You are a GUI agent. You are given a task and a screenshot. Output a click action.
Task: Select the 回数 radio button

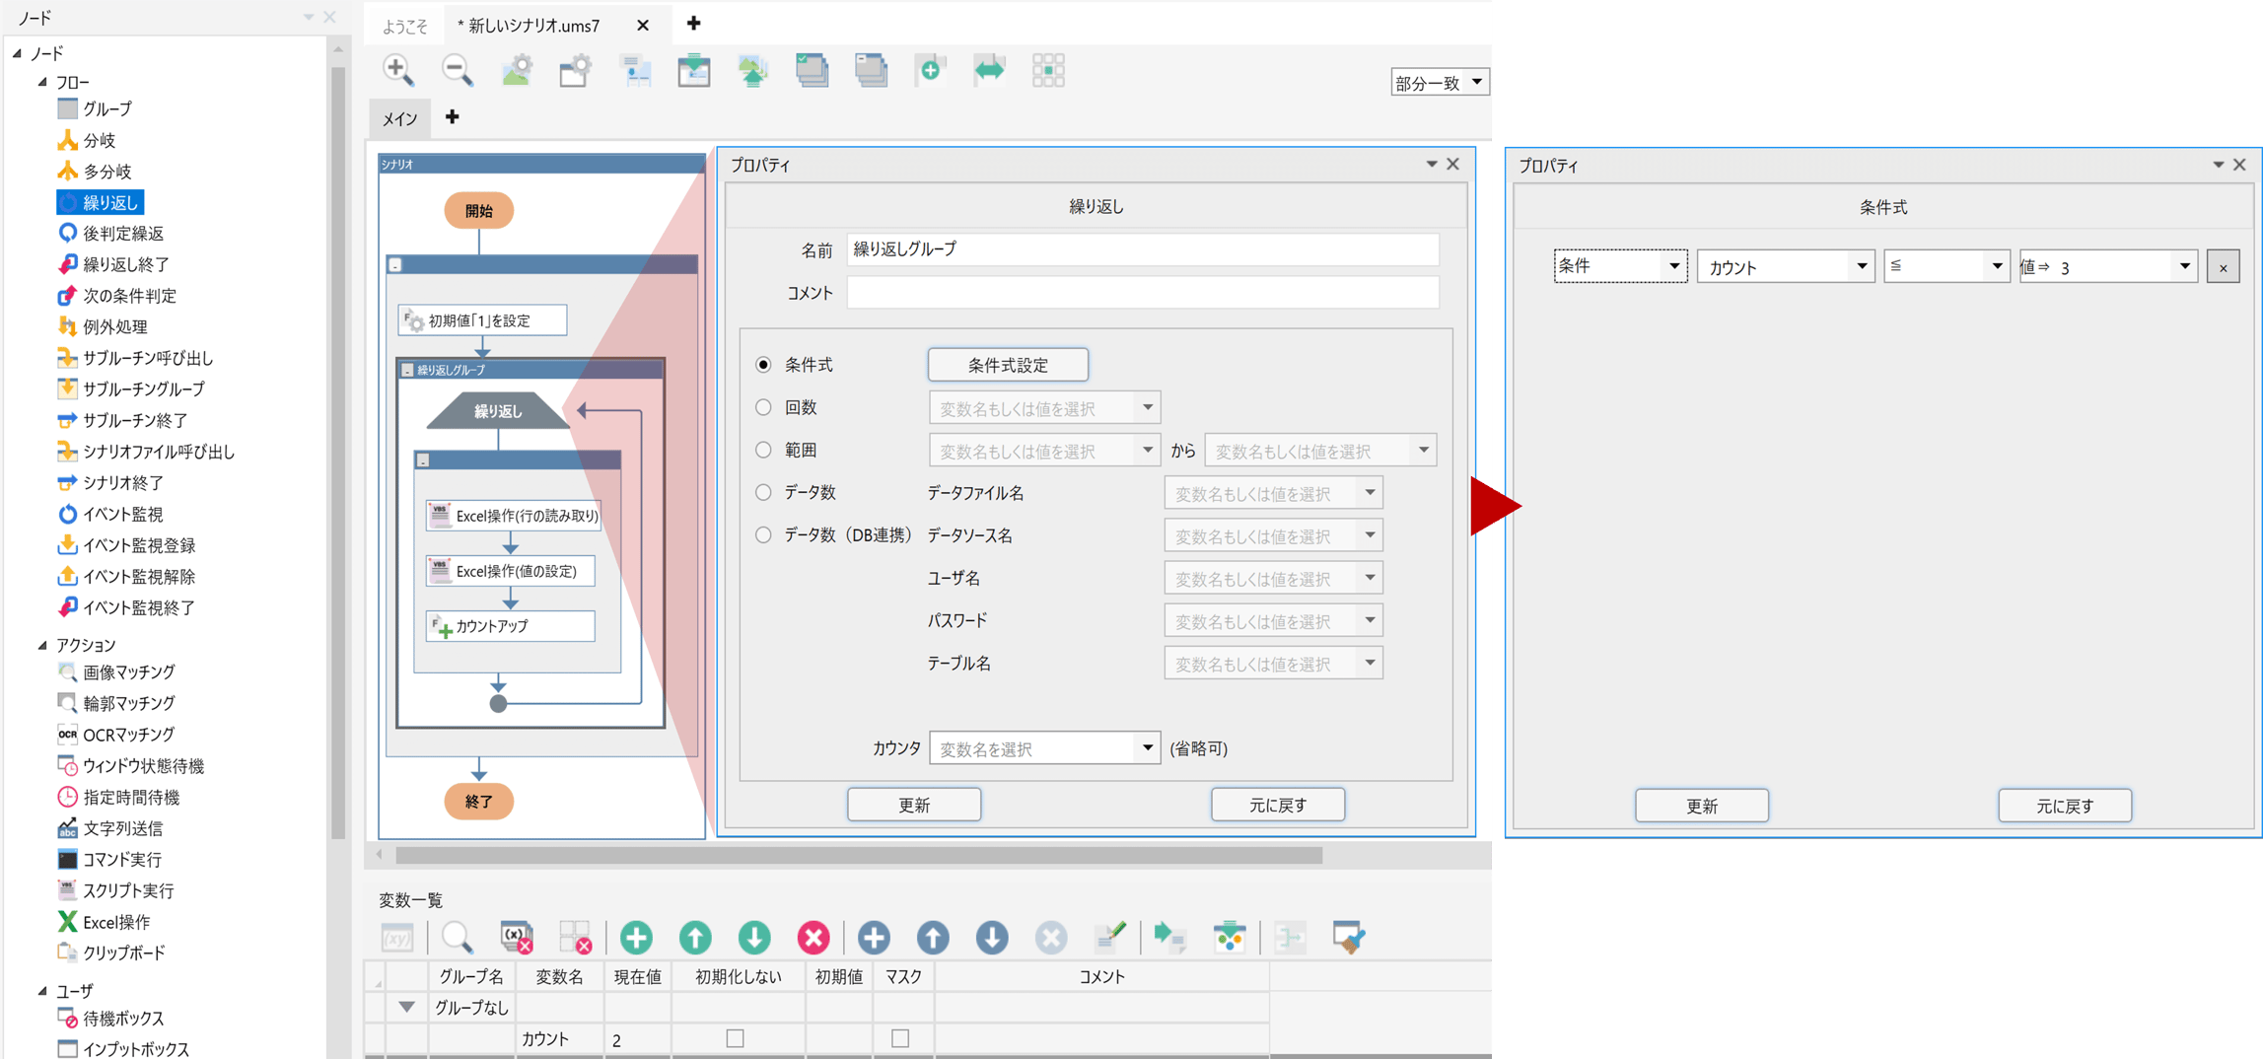click(763, 406)
